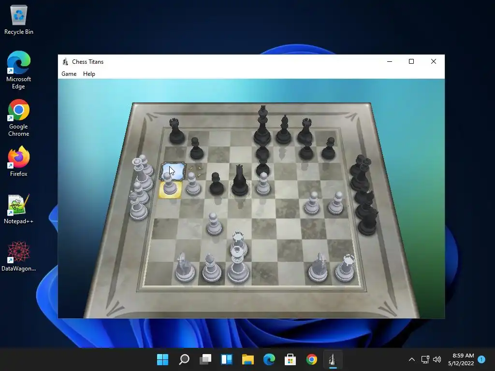Select the white rook on d2
Screen dimensions: 495x371
(x=239, y=242)
